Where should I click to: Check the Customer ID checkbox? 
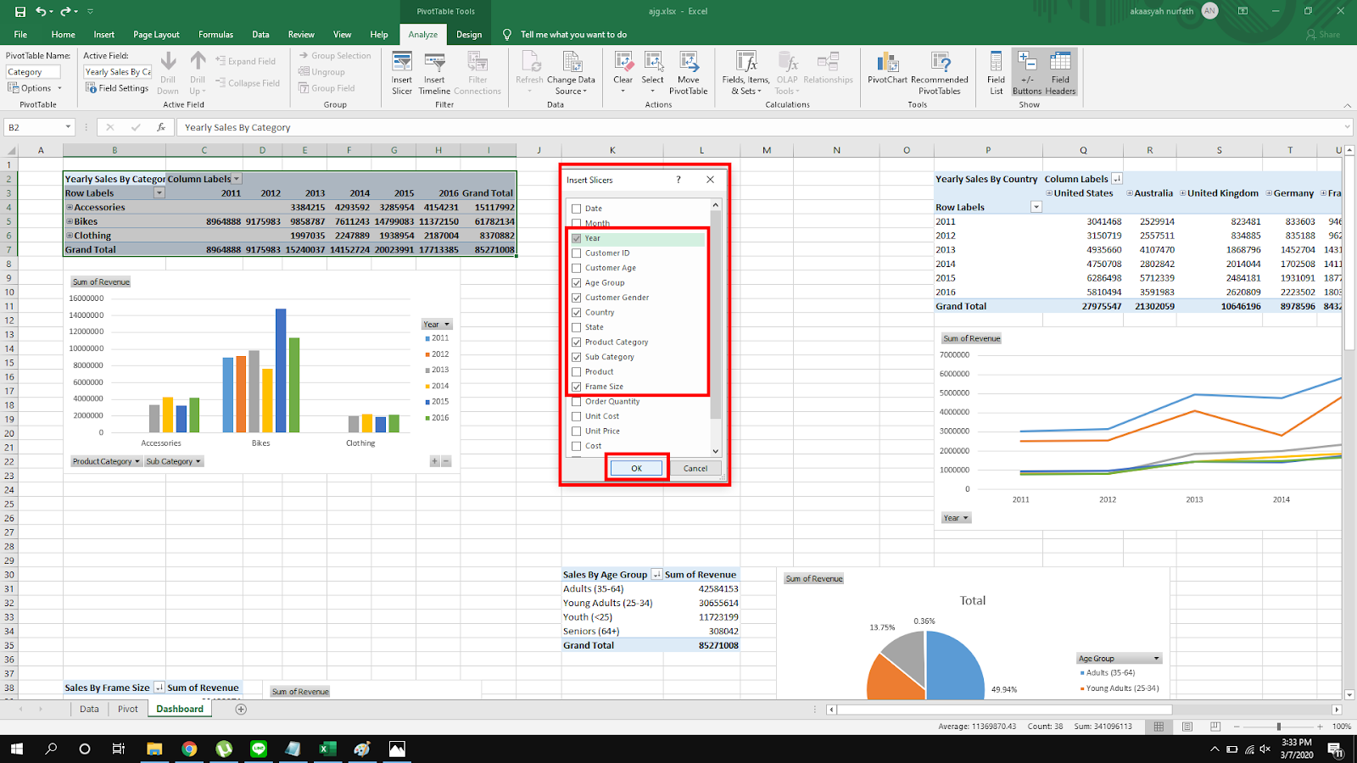577,253
